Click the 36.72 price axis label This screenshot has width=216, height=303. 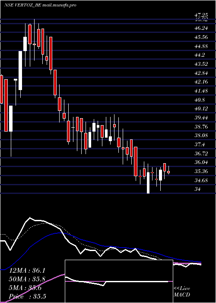click(201, 154)
